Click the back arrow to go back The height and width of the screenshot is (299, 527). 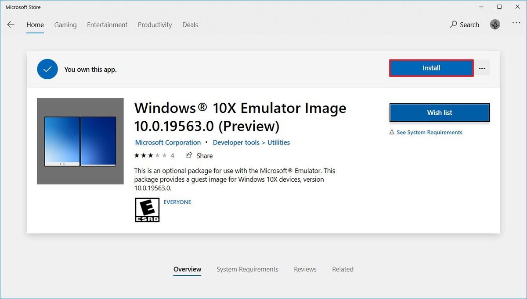pyautogui.click(x=11, y=25)
